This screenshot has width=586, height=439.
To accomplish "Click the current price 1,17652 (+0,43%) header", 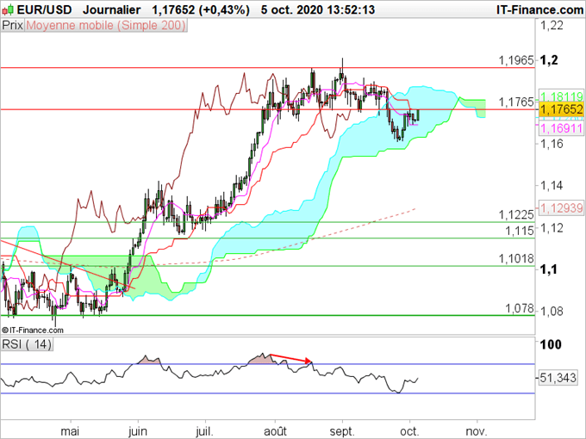I will tap(200, 9).
